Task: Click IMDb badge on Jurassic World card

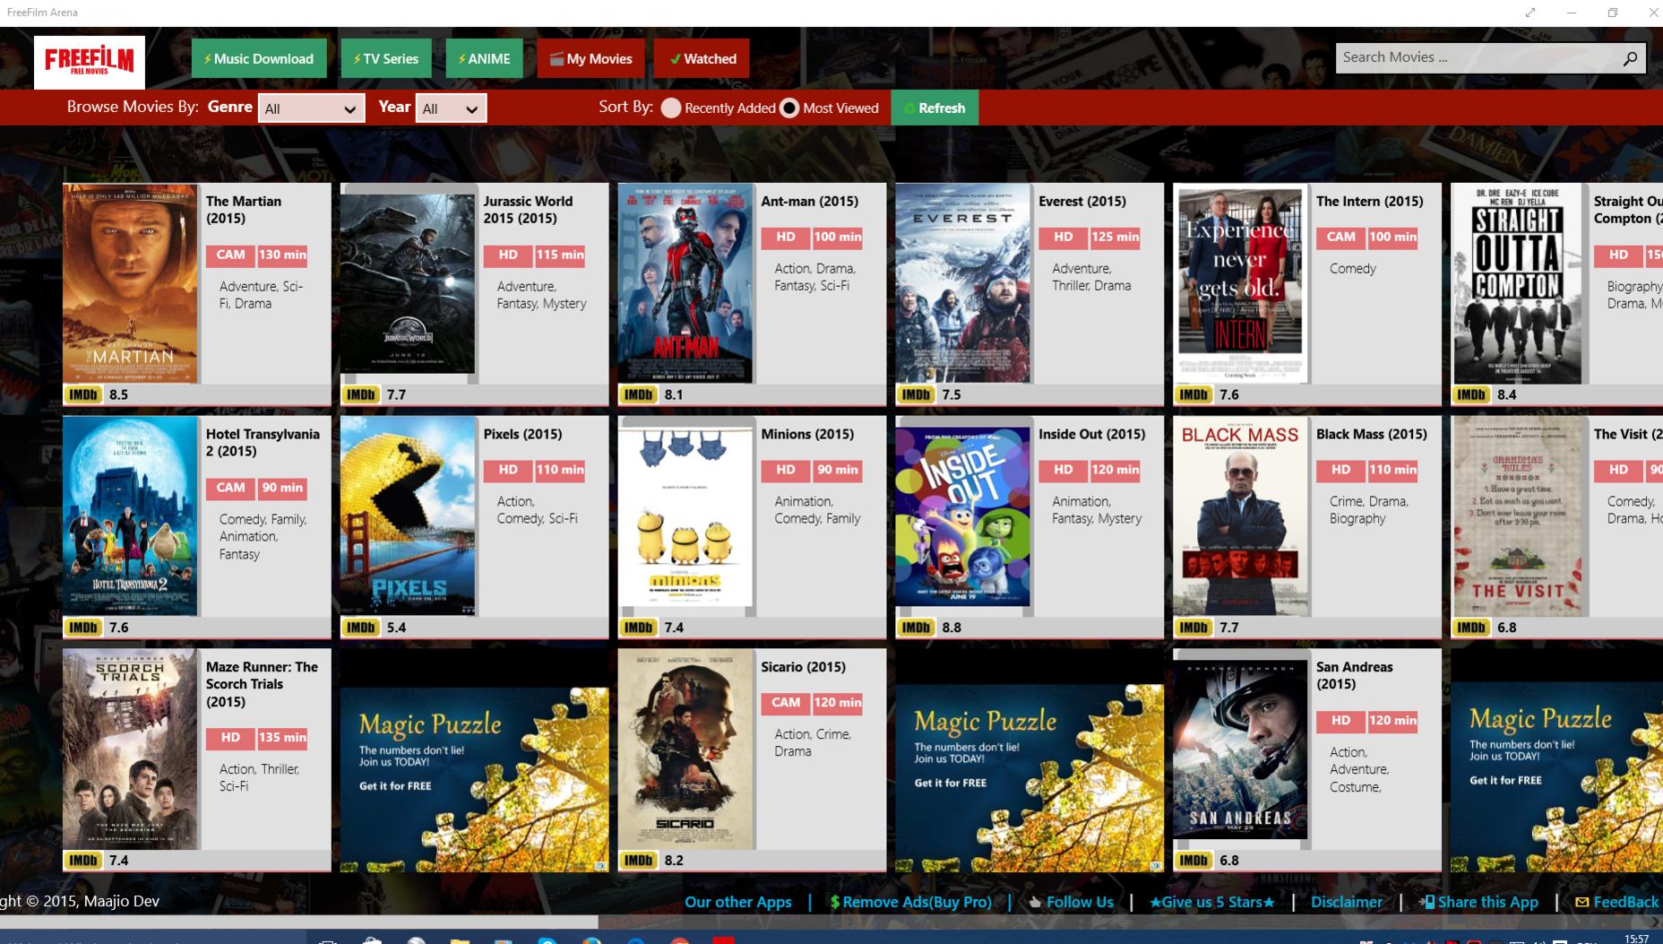Action: (x=361, y=394)
